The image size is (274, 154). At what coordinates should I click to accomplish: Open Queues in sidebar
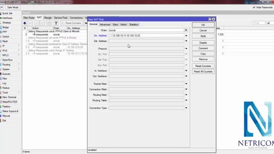6,74
